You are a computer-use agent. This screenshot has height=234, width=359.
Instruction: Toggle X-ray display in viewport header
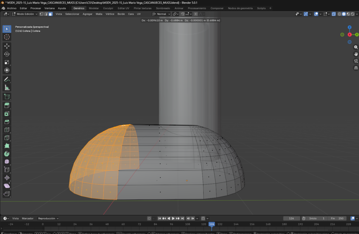coord(334,14)
